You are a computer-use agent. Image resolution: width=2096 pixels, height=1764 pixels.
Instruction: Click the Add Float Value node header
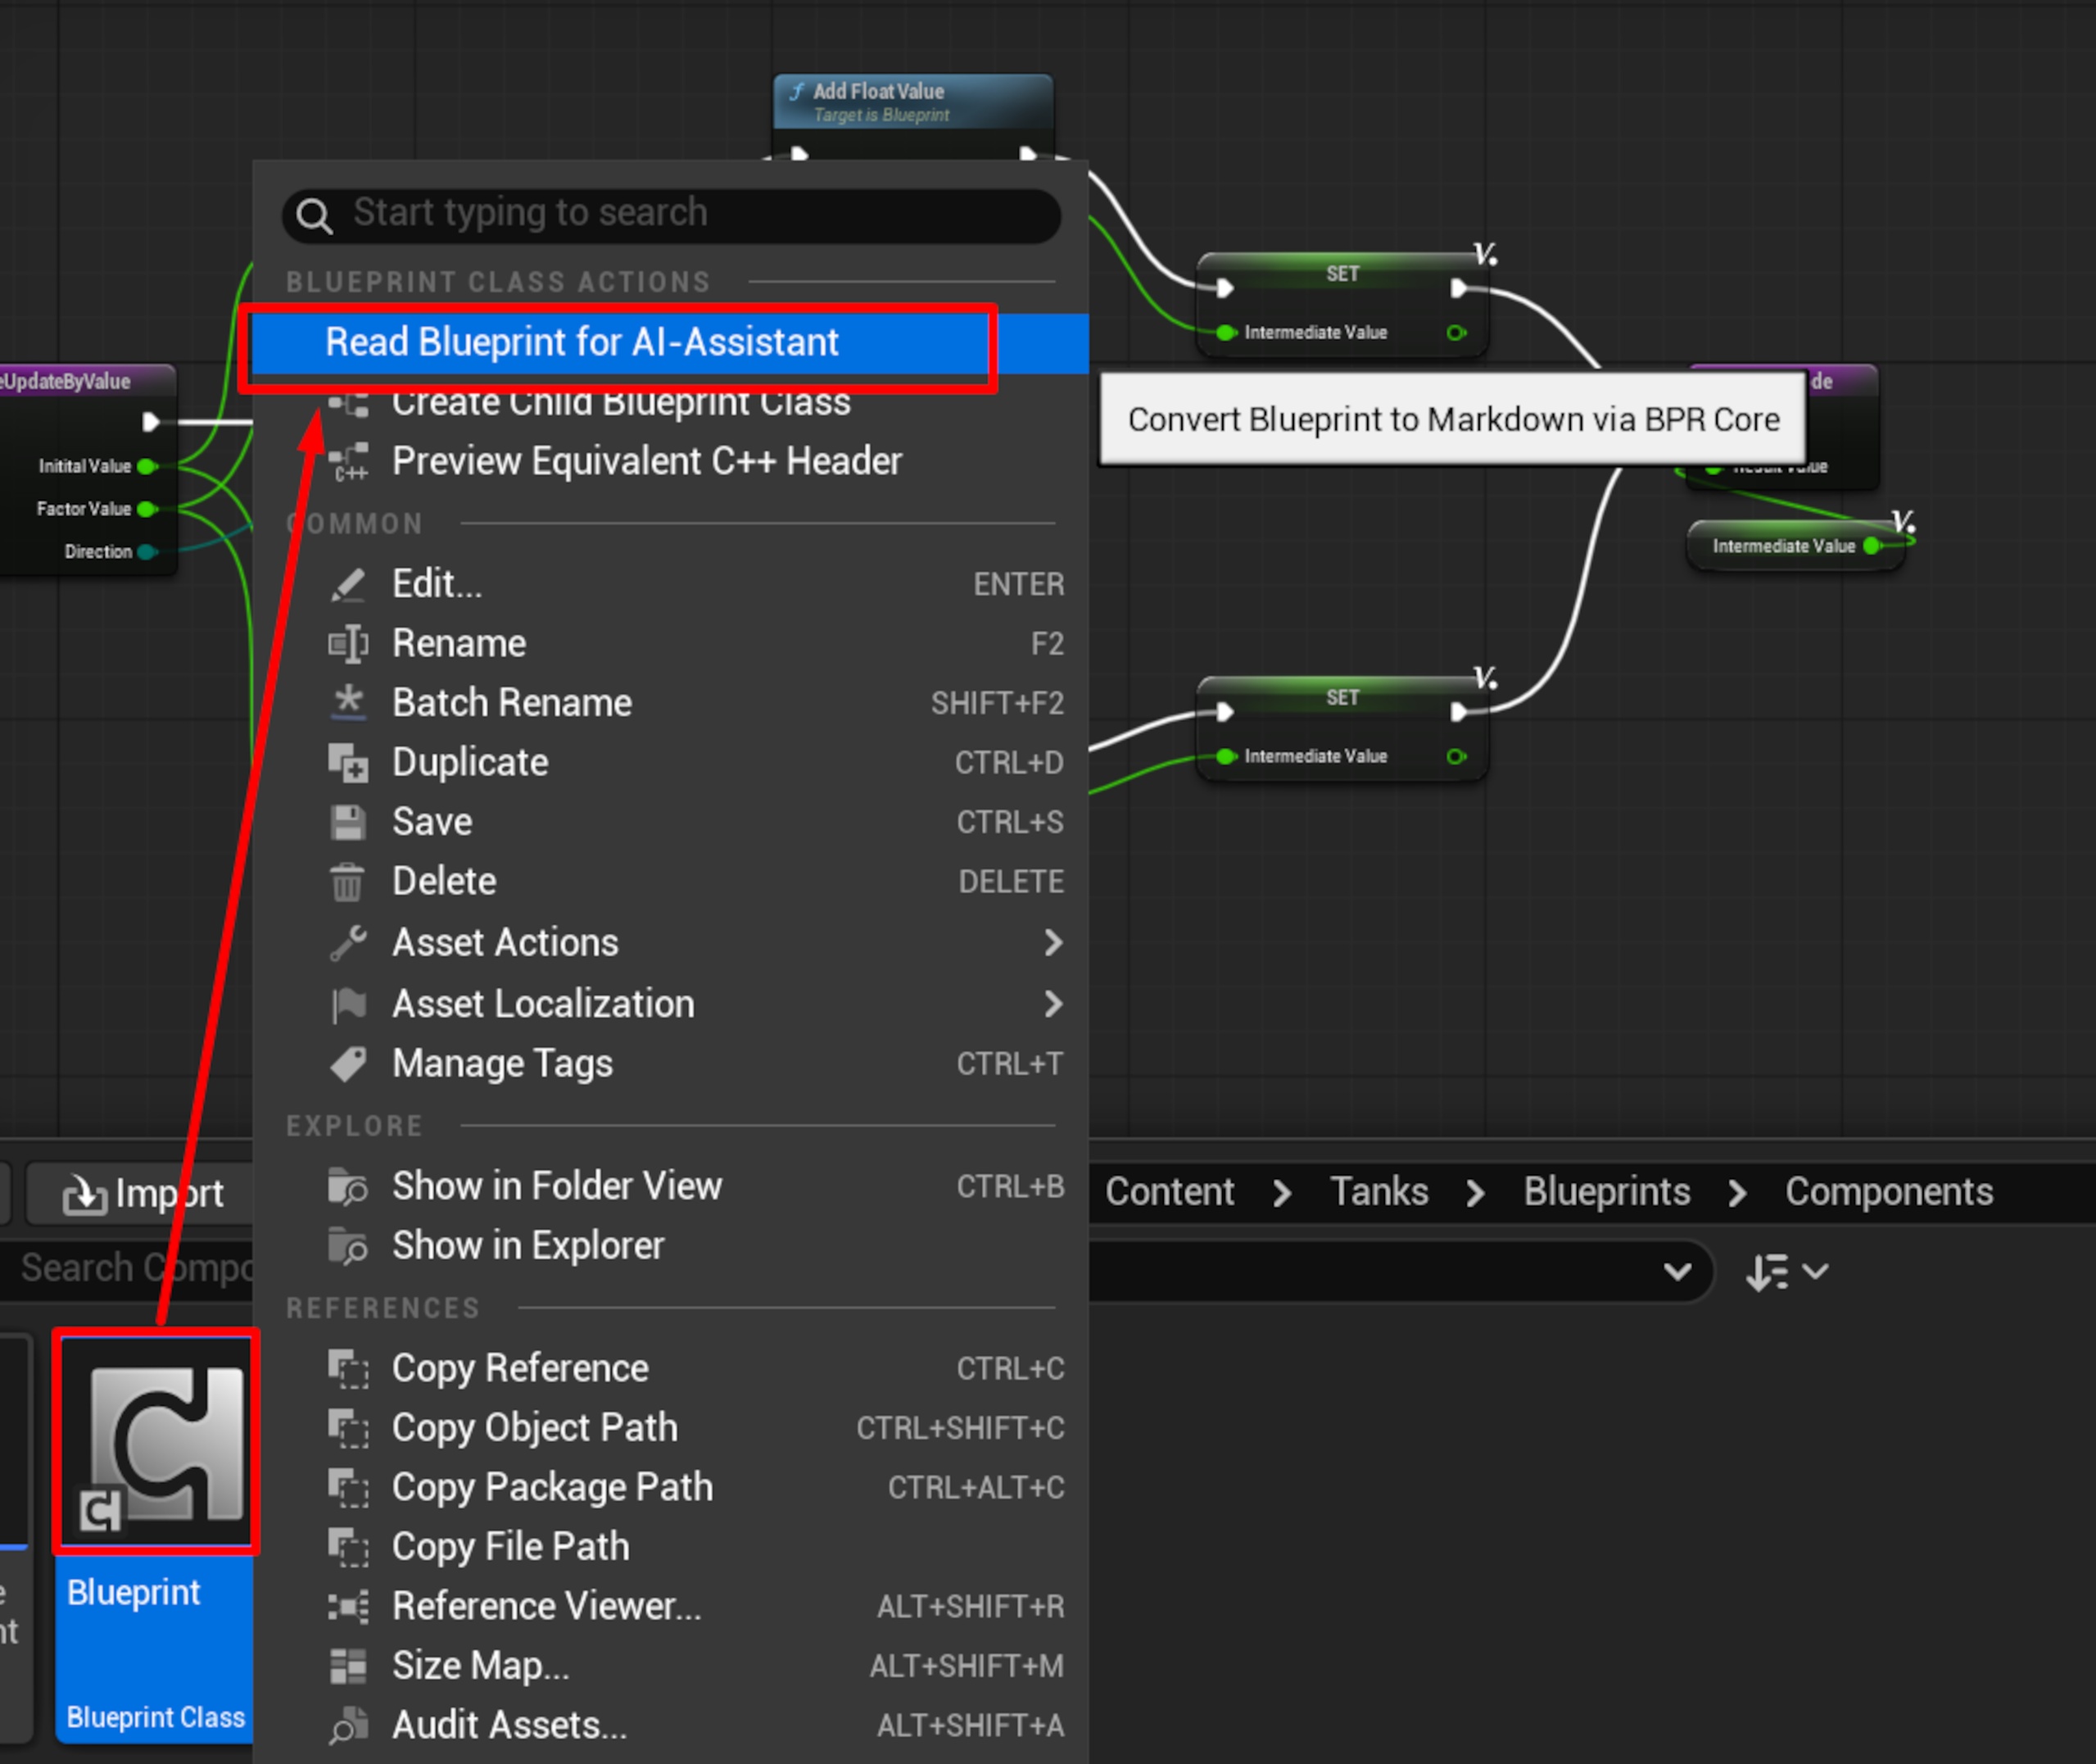coord(912,101)
